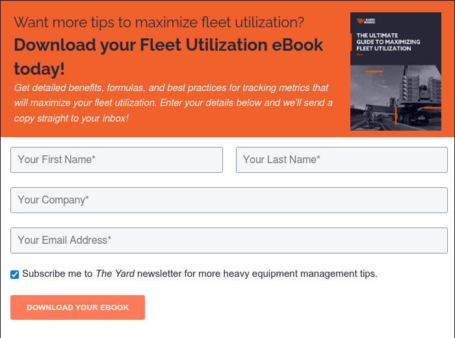Click the crane photo on the eBook cover
The height and width of the screenshot is (338, 455).
(x=396, y=97)
